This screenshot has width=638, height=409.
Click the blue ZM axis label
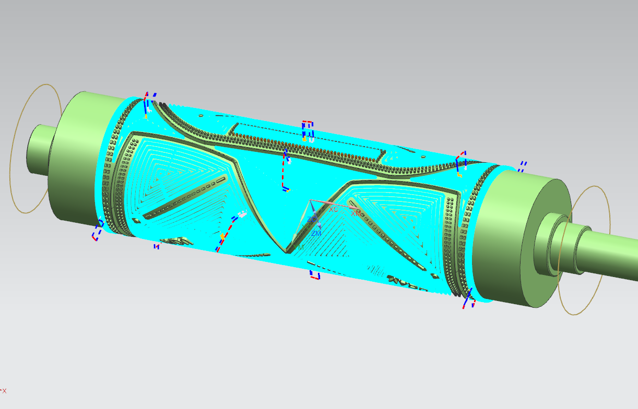(316, 234)
